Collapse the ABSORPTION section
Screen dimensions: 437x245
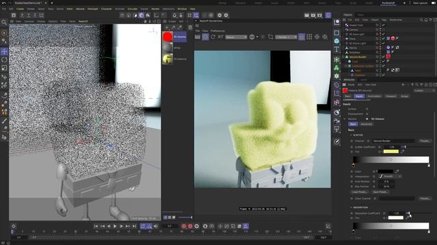[351, 208]
